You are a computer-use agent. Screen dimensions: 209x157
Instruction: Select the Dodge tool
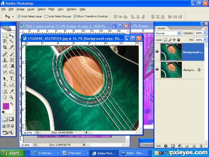click(x=11, y=72)
